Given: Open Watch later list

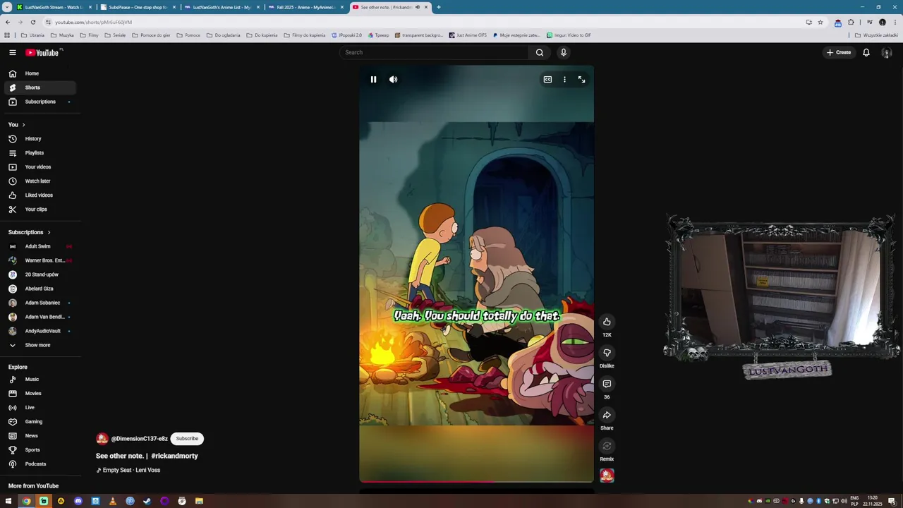Looking at the screenshot, I should coord(40,181).
